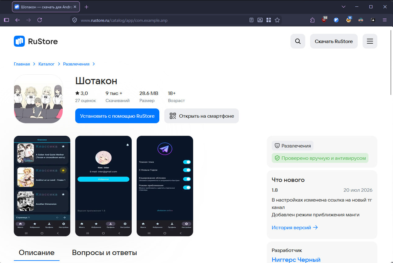Go to the Каталог breadcrumb
This screenshot has height=263, width=393.
click(46, 64)
